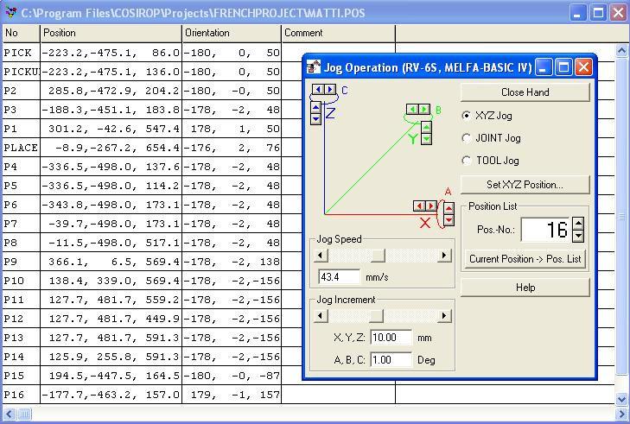Select the P14 row name cell
Screen dimensions: 630x424
click(x=22, y=358)
